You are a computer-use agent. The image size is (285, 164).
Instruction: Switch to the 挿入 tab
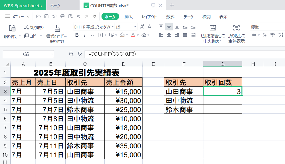(128, 17)
